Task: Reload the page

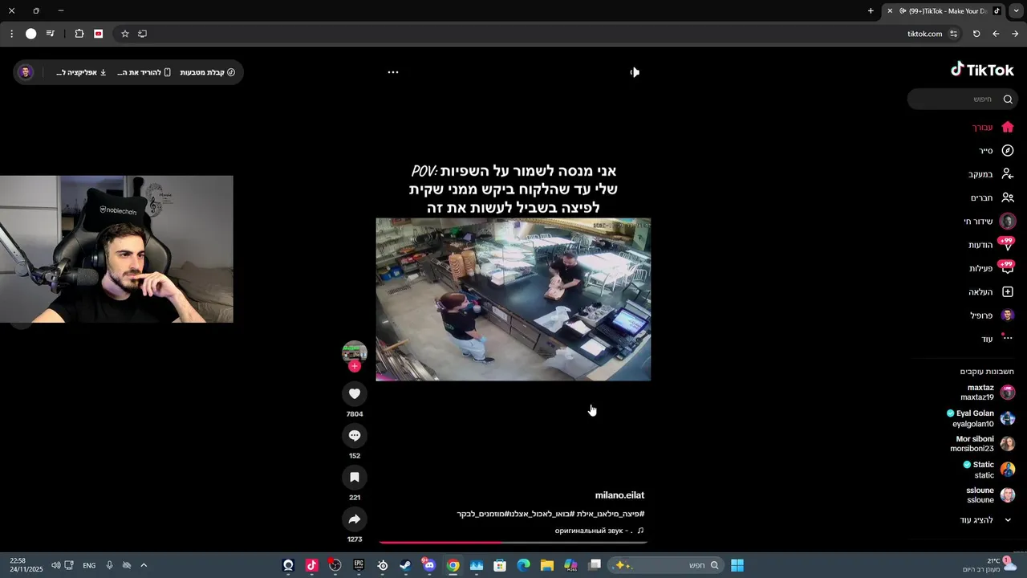Action: click(x=976, y=34)
